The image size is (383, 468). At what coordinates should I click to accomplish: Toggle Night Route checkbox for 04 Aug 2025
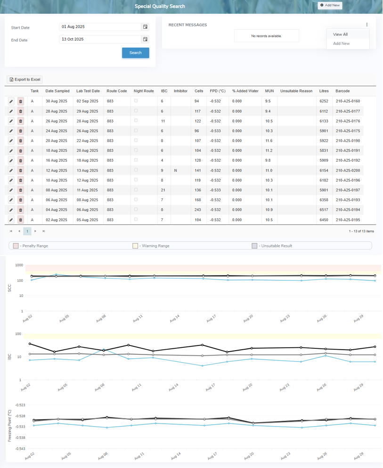(136, 209)
